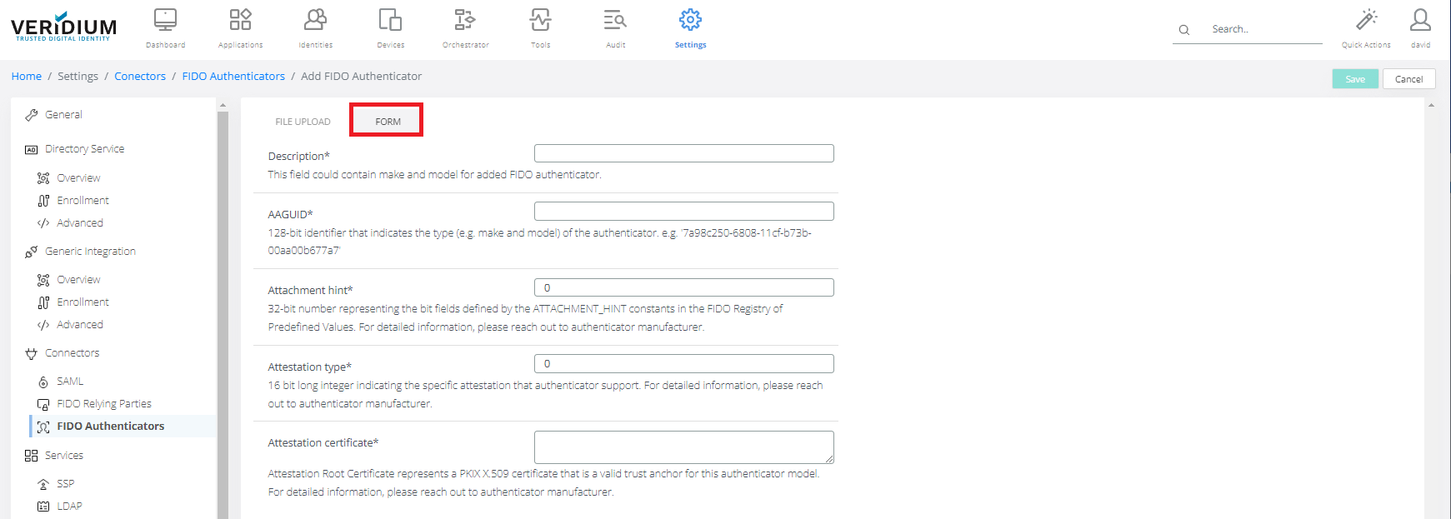Click the Tools navigation icon
The image size is (1451, 519).
coord(540,21)
